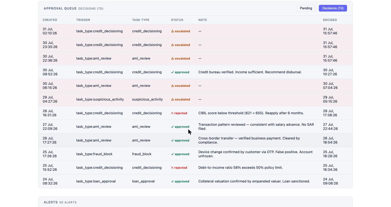391x207 pixels.
Task: Click escalated status in 30 Jul 06:15:26 row
Action: tap(181, 86)
